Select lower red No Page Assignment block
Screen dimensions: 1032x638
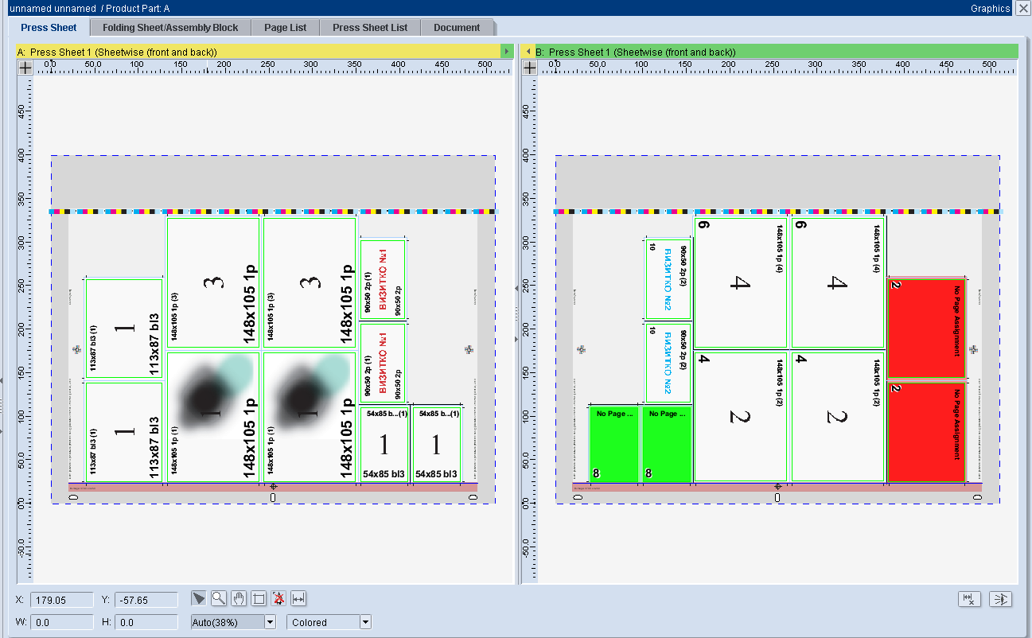(x=927, y=432)
